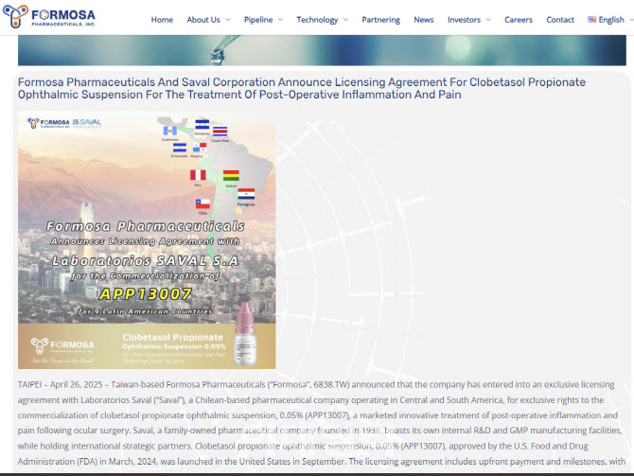The width and height of the screenshot is (634, 476).
Task: Expand the Pipeline dropdown chevron
Action: tap(280, 20)
